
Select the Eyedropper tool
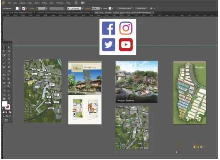pyautogui.click(x=4, y=87)
